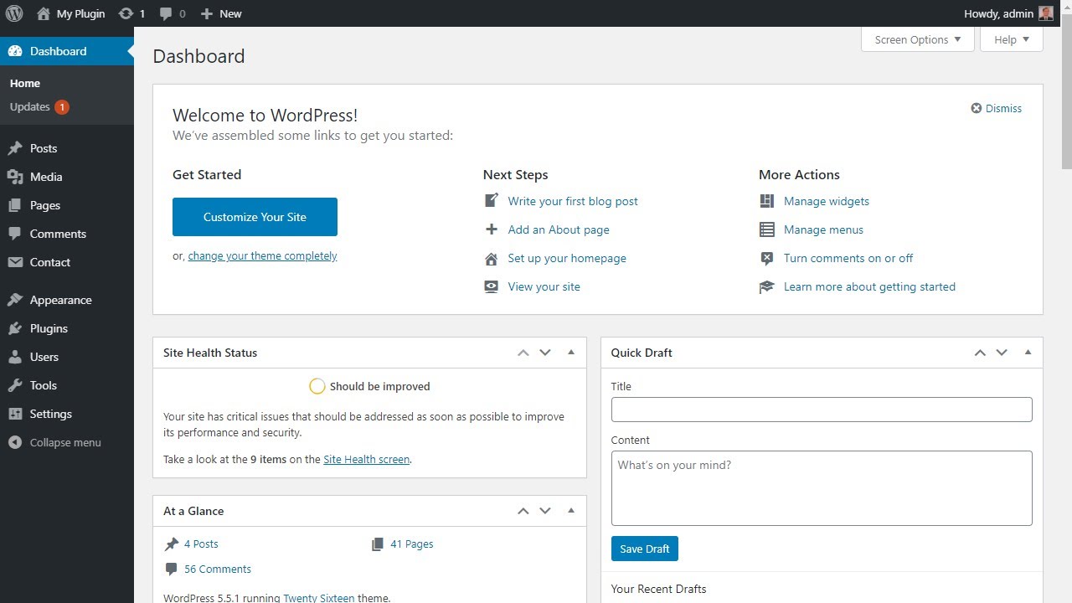The height and width of the screenshot is (603, 1072).
Task: Expand the Screen Options dropdown
Action: 918,39
